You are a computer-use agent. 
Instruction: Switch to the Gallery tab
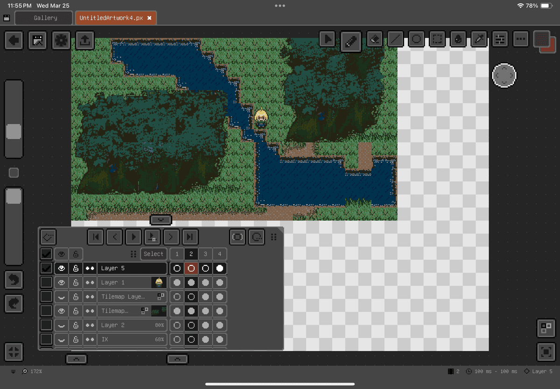click(45, 18)
